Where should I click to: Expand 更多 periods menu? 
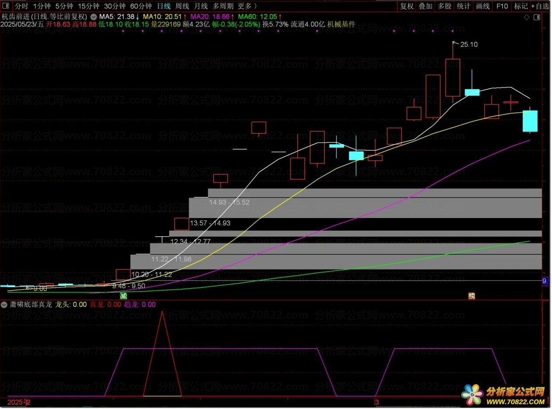point(247,6)
